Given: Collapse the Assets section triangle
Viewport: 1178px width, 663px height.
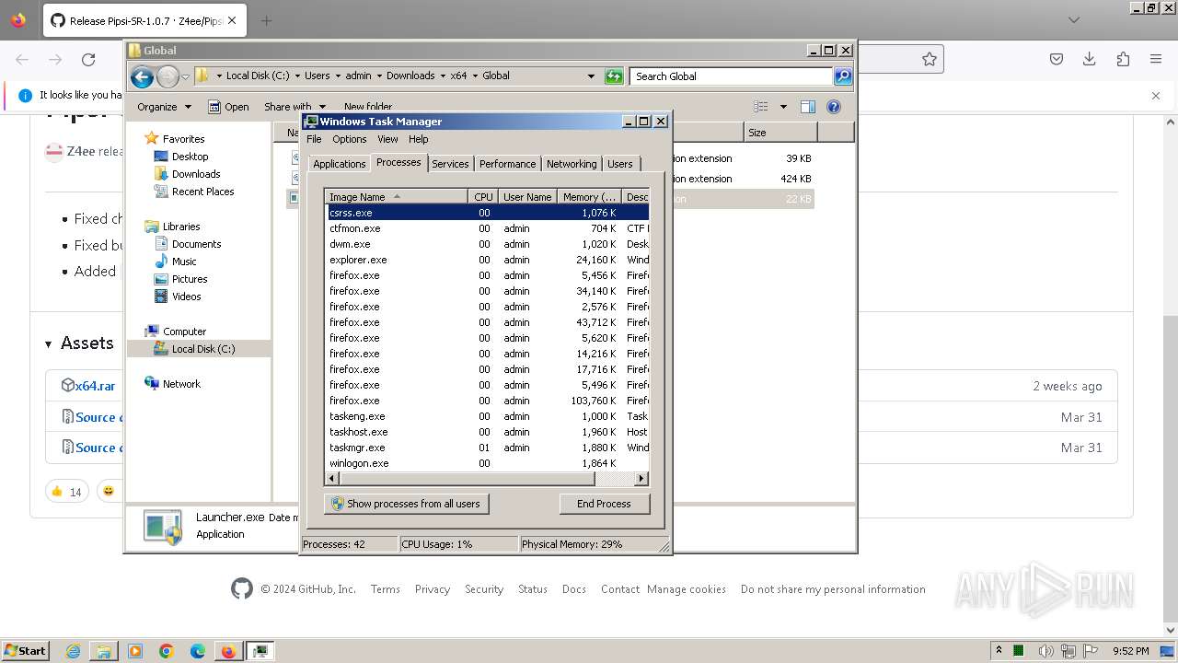Looking at the screenshot, I should point(49,344).
